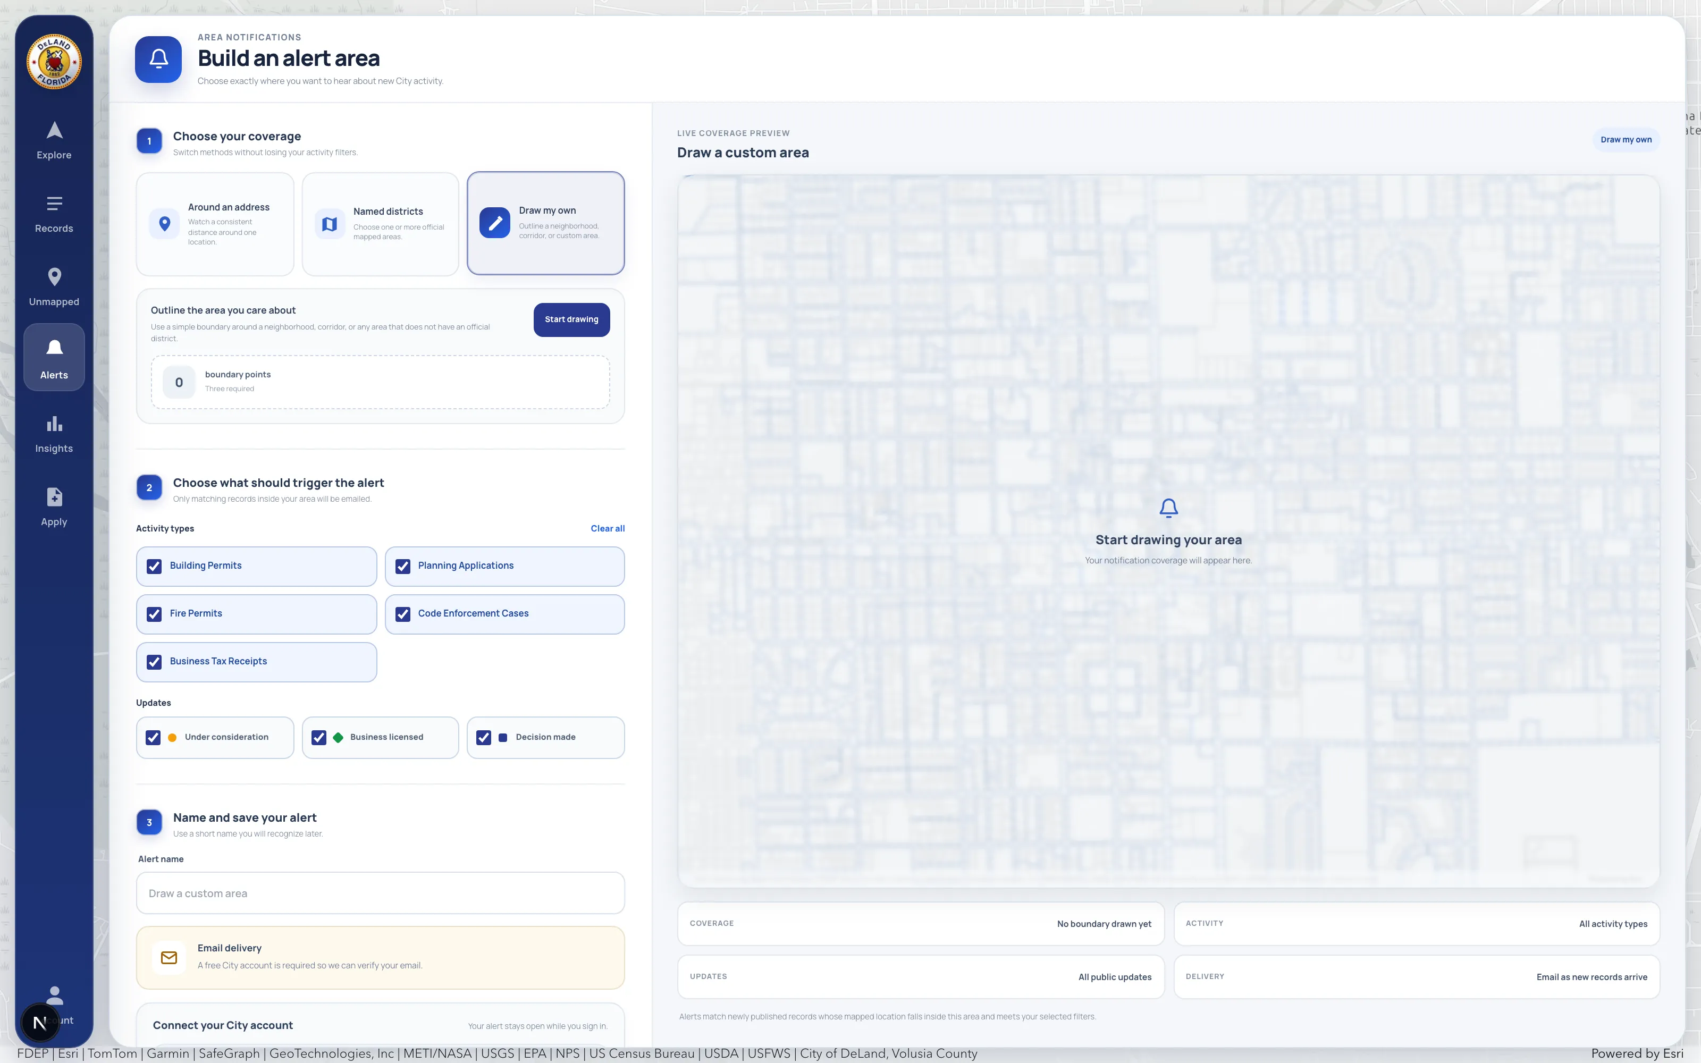Click the Delivery summary card
Viewport: 1701px width, 1063px height.
[1416, 977]
